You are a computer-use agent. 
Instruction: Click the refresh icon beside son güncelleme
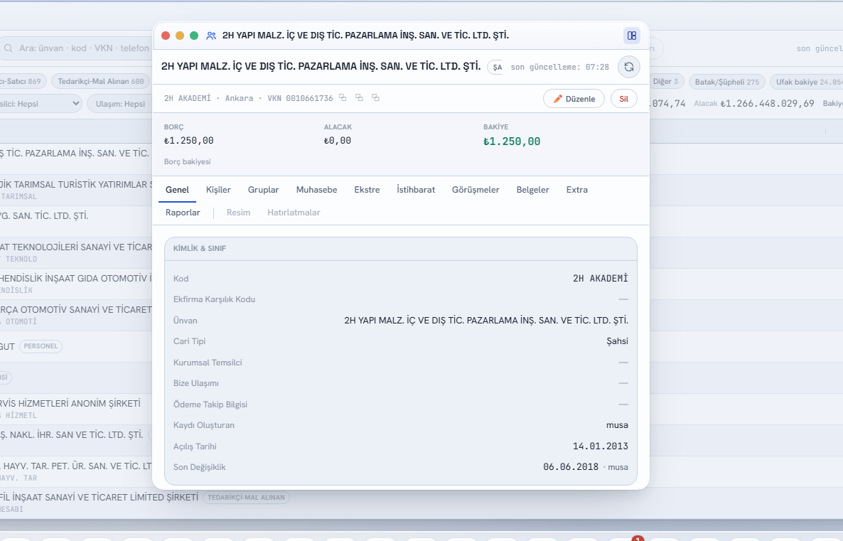(628, 68)
